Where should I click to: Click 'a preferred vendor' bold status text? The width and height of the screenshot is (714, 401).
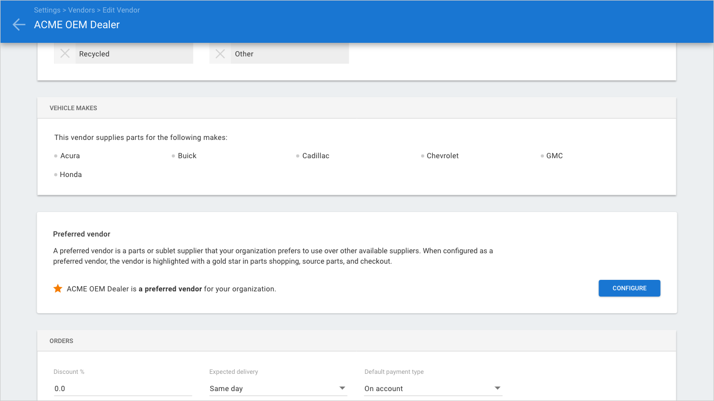(170, 289)
